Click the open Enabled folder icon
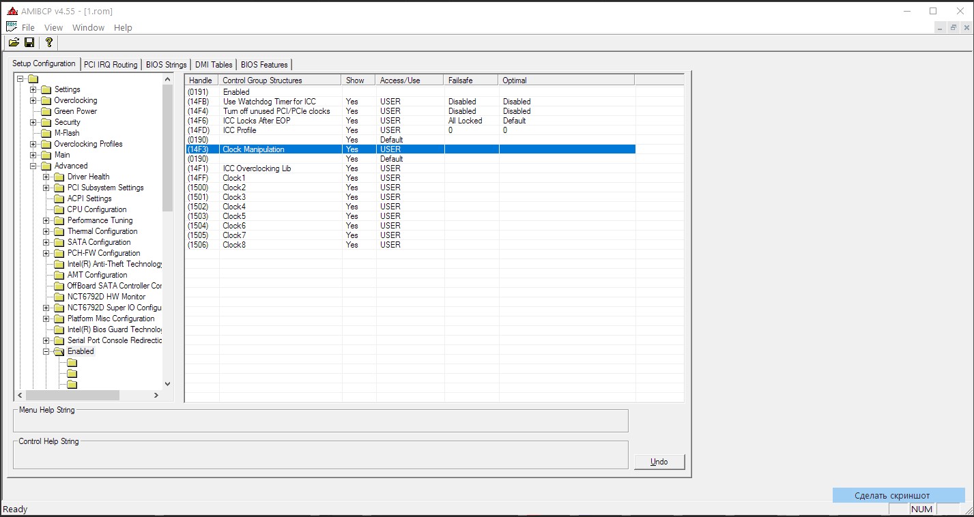 pos(59,351)
